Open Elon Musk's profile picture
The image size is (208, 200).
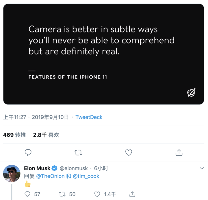[12, 174]
